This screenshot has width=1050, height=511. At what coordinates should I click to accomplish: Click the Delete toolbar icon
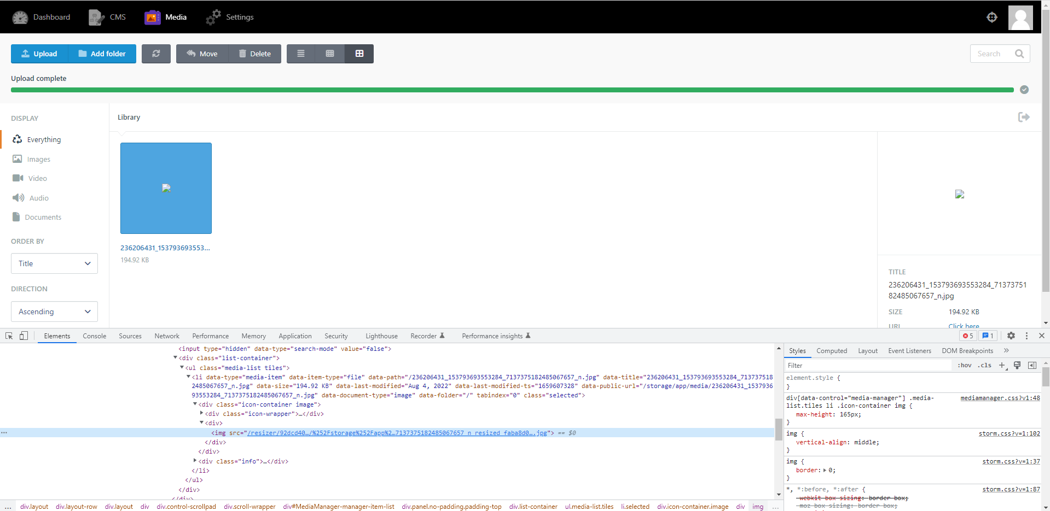pos(255,54)
